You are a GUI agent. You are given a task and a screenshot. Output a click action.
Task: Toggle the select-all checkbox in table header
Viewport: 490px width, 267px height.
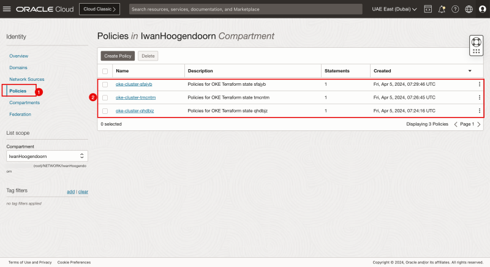(105, 71)
